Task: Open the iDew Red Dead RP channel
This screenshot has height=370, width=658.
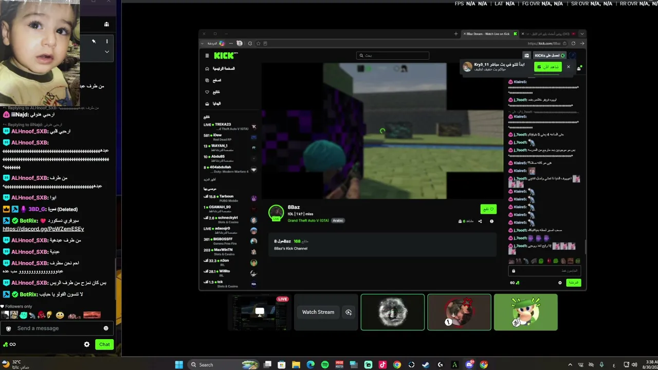Action: 230,137
